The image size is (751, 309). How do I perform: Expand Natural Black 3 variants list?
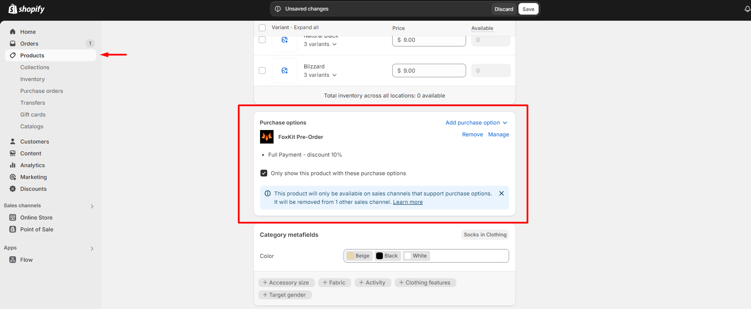[x=320, y=44]
